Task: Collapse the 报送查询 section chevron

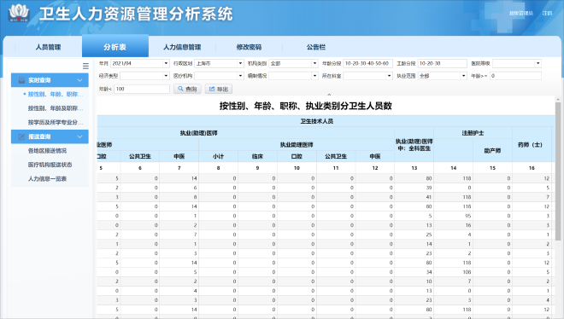Action: 79,136
